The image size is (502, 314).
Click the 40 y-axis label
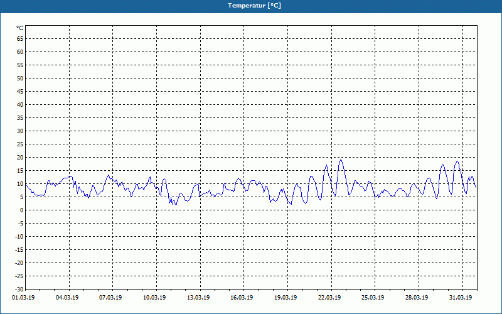(20, 104)
